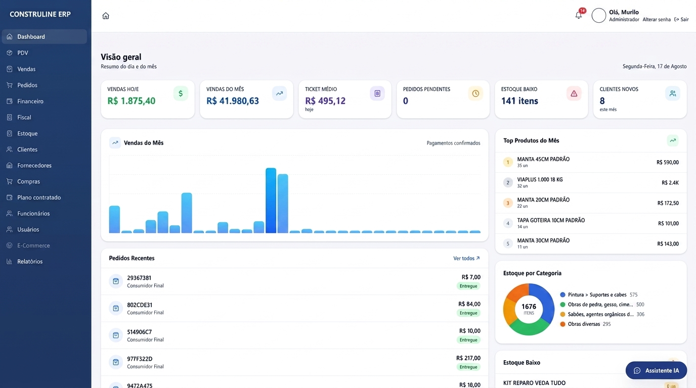Click the bag icon for order 802CDE31
Viewport: 696px width, 388px height.
[116, 308]
